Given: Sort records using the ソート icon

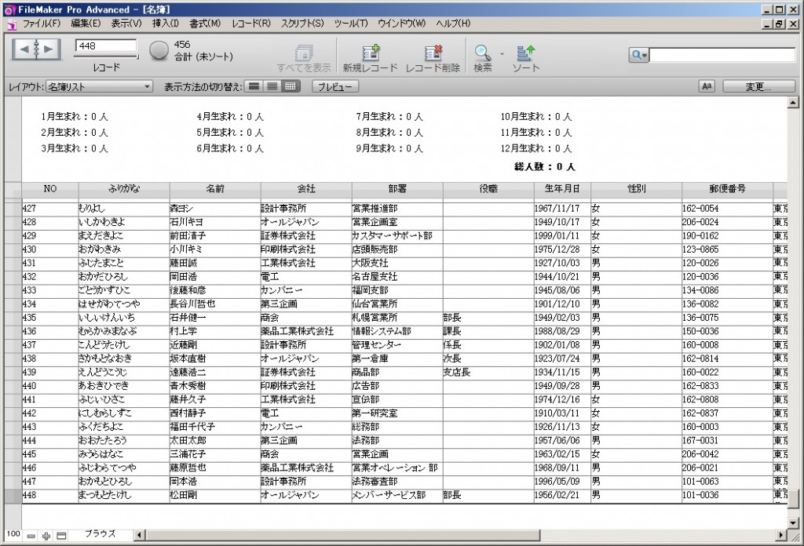Looking at the screenshot, I should tap(525, 53).
